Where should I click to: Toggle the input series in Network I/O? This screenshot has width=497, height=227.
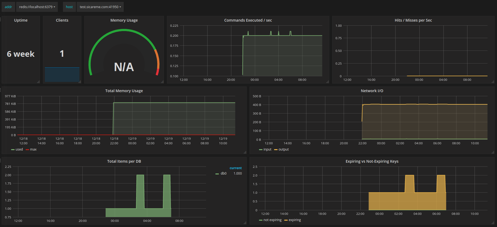click(267, 149)
